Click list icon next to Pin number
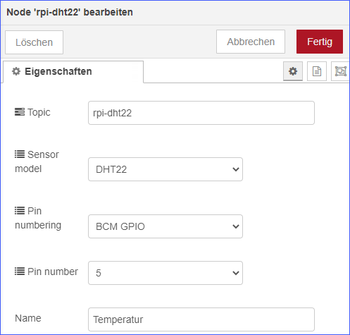The width and height of the screenshot is (350, 335). click(x=20, y=272)
